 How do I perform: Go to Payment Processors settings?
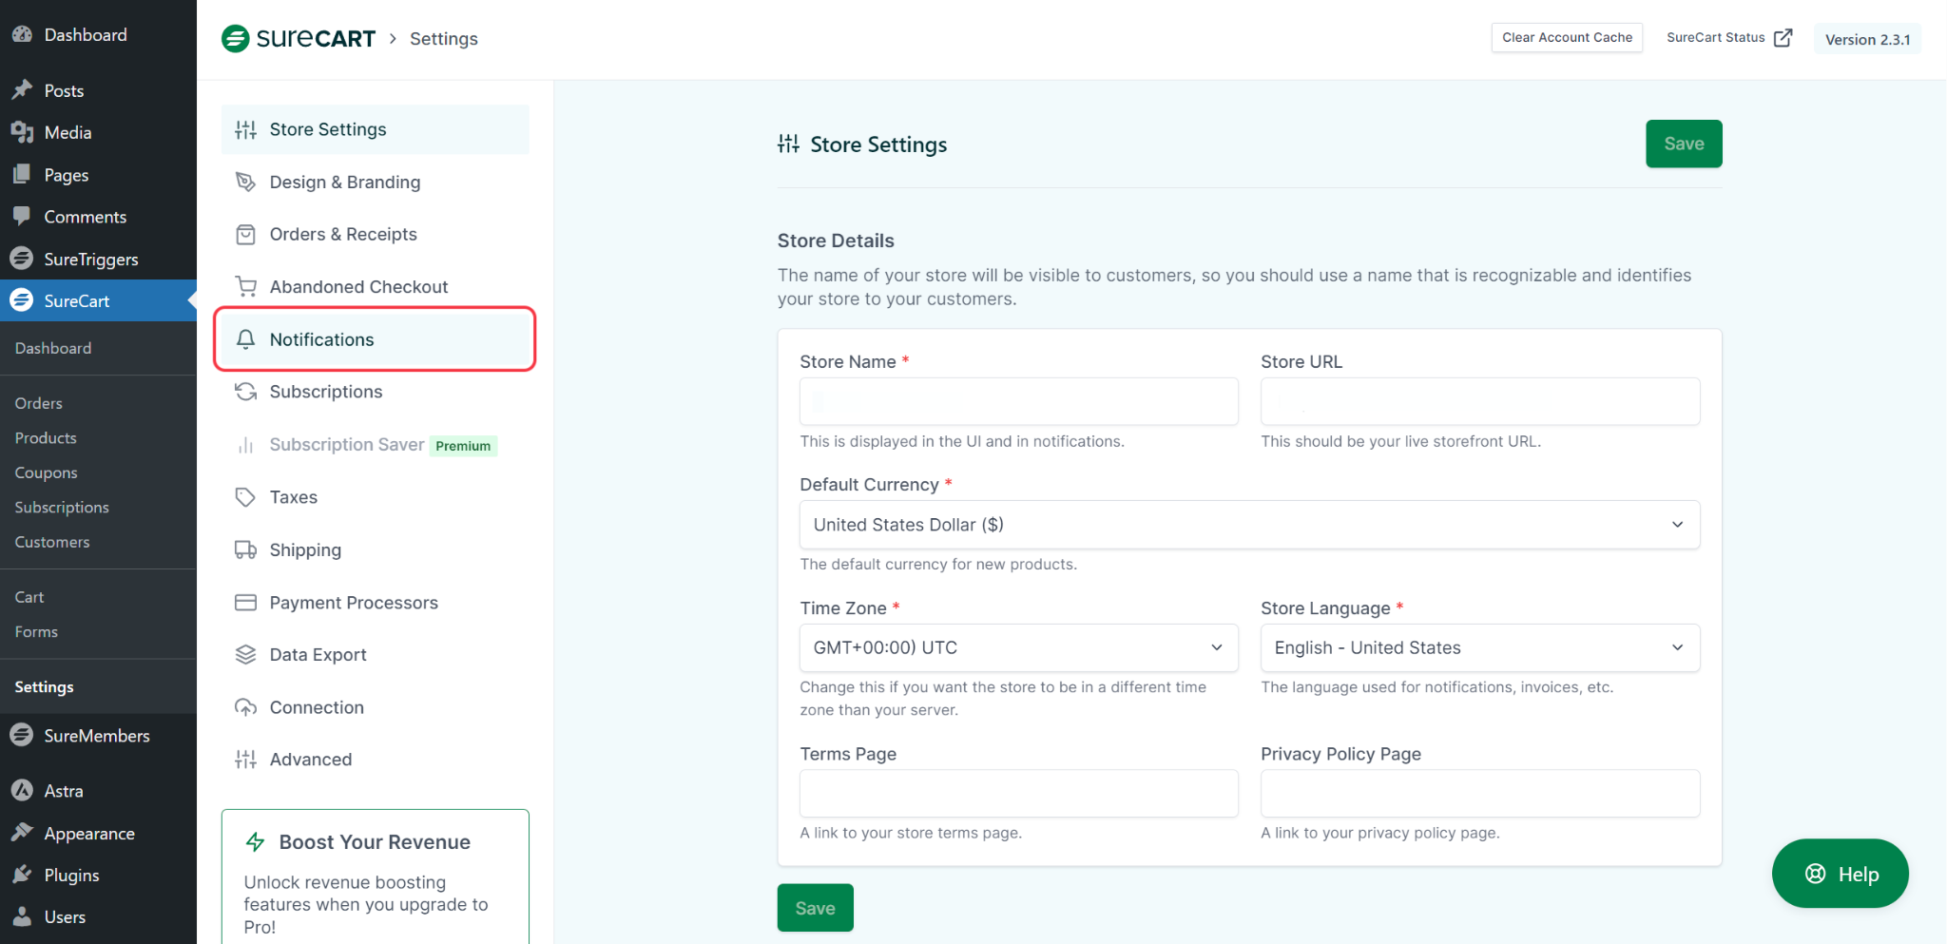pyautogui.click(x=375, y=603)
